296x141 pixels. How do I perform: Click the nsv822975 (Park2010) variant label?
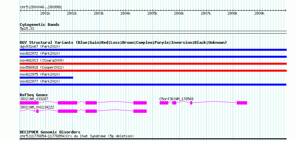coord(40,74)
